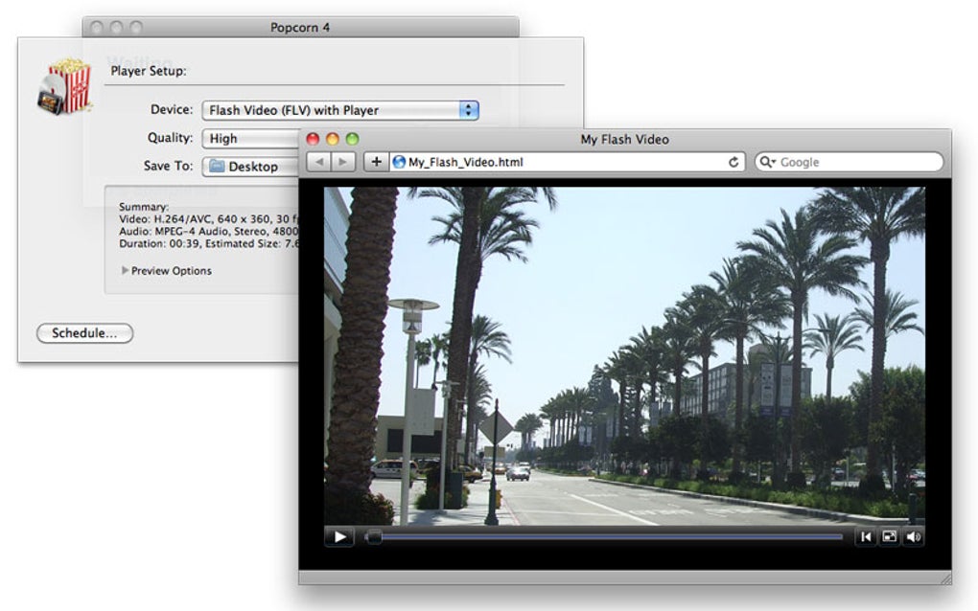The image size is (978, 611).
Task: Toggle fullscreen mode in video player
Action: [890, 536]
